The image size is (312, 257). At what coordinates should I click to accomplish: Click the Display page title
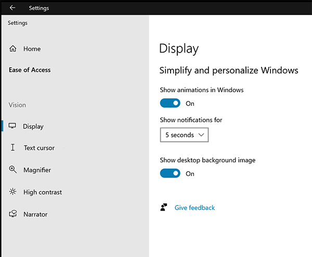coord(179,48)
